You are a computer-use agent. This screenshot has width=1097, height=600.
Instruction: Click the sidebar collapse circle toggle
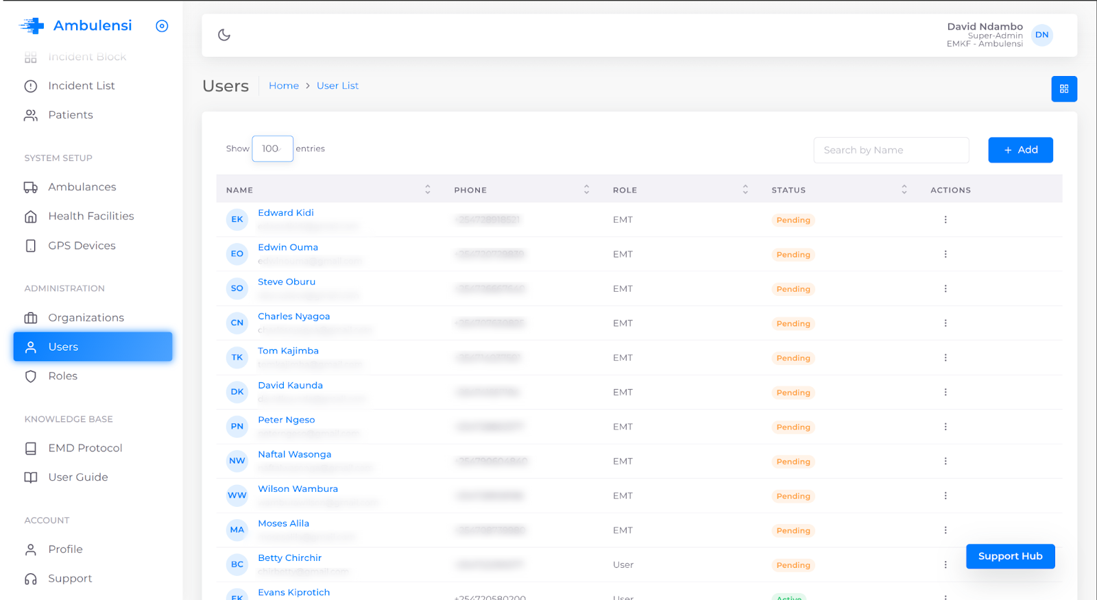(162, 26)
